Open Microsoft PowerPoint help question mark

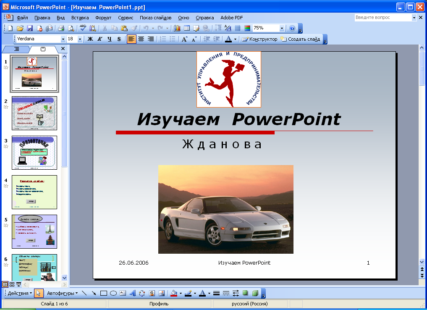pos(292,28)
